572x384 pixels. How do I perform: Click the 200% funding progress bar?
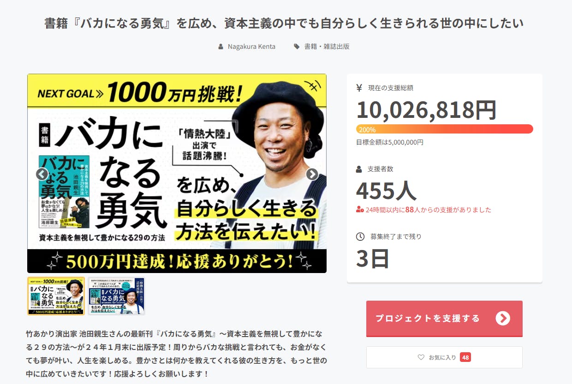pos(445,129)
